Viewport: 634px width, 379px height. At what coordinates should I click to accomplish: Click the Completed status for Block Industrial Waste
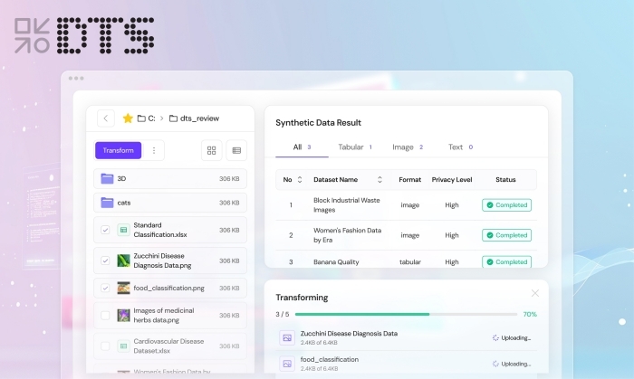tap(506, 205)
